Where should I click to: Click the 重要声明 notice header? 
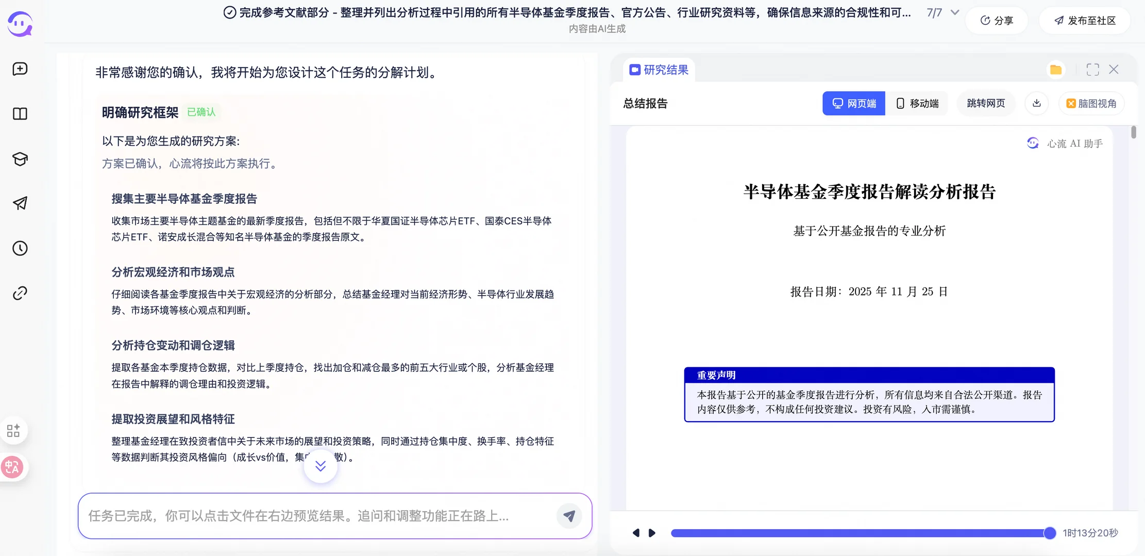pyautogui.click(x=869, y=375)
